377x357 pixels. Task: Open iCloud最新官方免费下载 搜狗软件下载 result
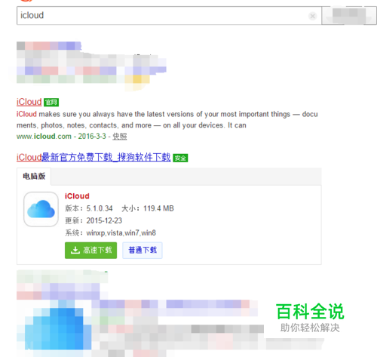click(93, 158)
